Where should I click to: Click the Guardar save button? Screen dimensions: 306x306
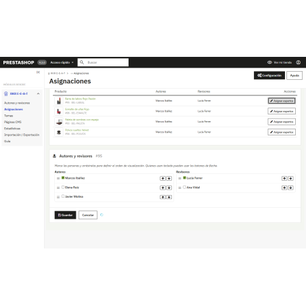click(x=65, y=215)
